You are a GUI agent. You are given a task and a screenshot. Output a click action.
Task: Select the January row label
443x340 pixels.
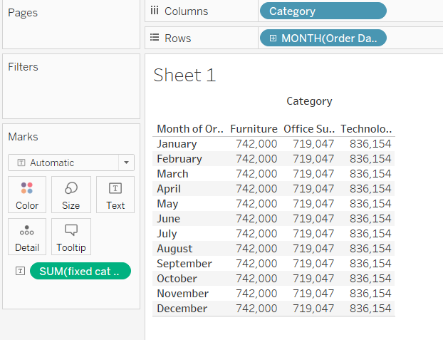177,144
